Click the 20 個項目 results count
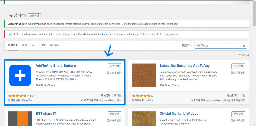Screen dimensions: 256x126 coord(244,55)
